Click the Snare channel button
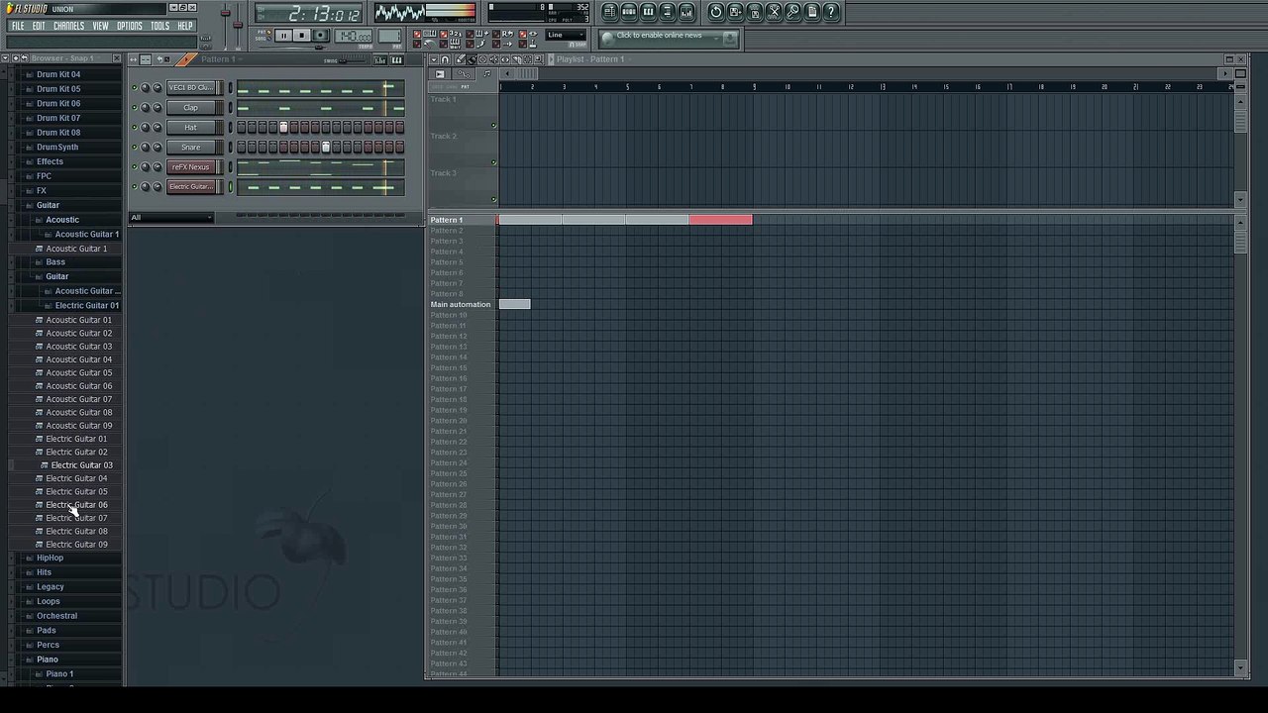Image resolution: width=1268 pixels, height=713 pixels. click(x=191, y=147)
